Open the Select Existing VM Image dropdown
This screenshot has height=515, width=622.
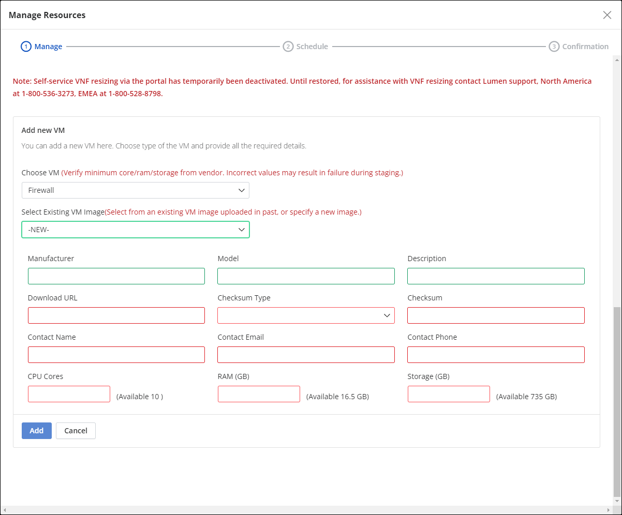coord(136,230)
